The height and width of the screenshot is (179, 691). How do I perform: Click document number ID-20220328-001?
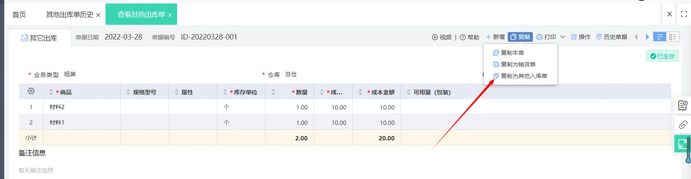coord(209,37)
